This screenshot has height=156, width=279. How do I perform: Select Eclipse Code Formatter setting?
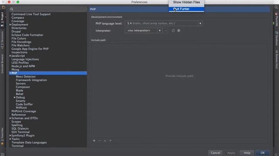27,35
